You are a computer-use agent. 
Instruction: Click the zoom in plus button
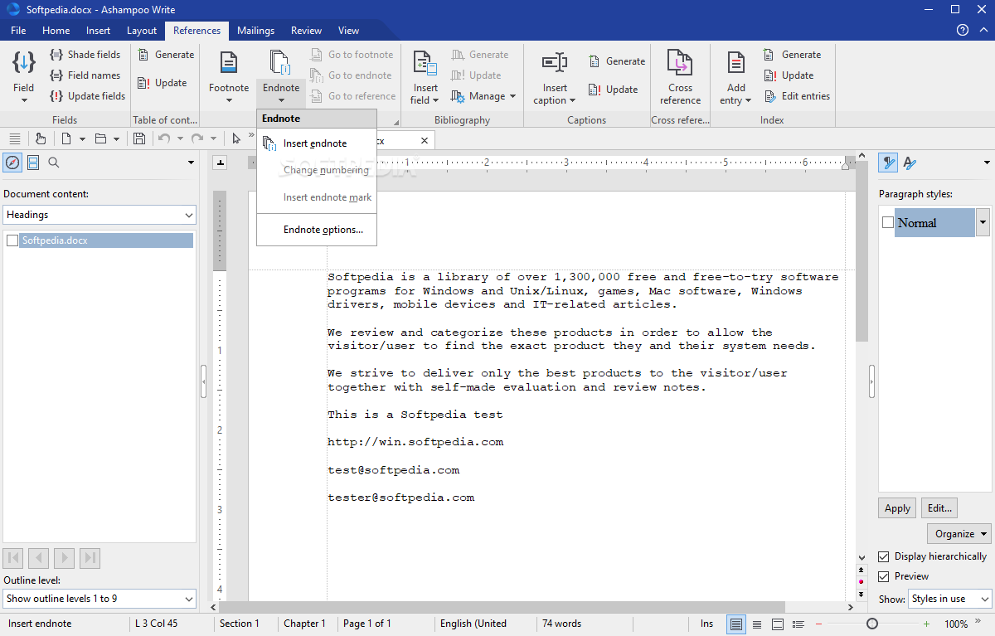tap(926, 624)
